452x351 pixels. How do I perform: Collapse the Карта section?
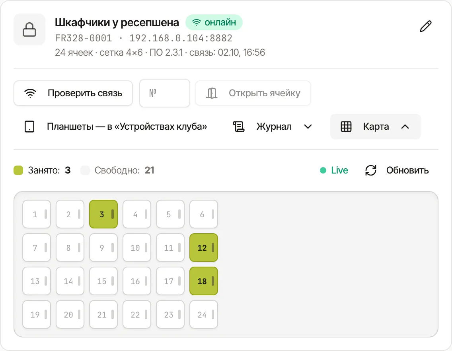click(375, 127)
